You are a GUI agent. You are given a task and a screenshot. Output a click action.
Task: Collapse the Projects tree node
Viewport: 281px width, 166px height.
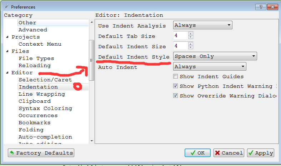click(x=7, y=37)
